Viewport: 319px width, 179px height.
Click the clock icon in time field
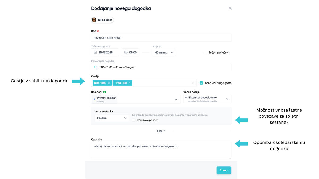click(x=126, y=53)
